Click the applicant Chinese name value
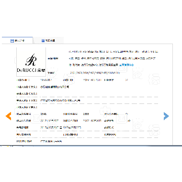182x182 pixels. 55,87
